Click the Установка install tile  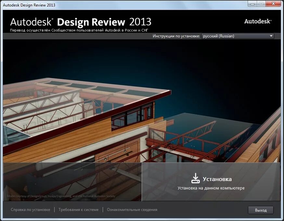211,182
